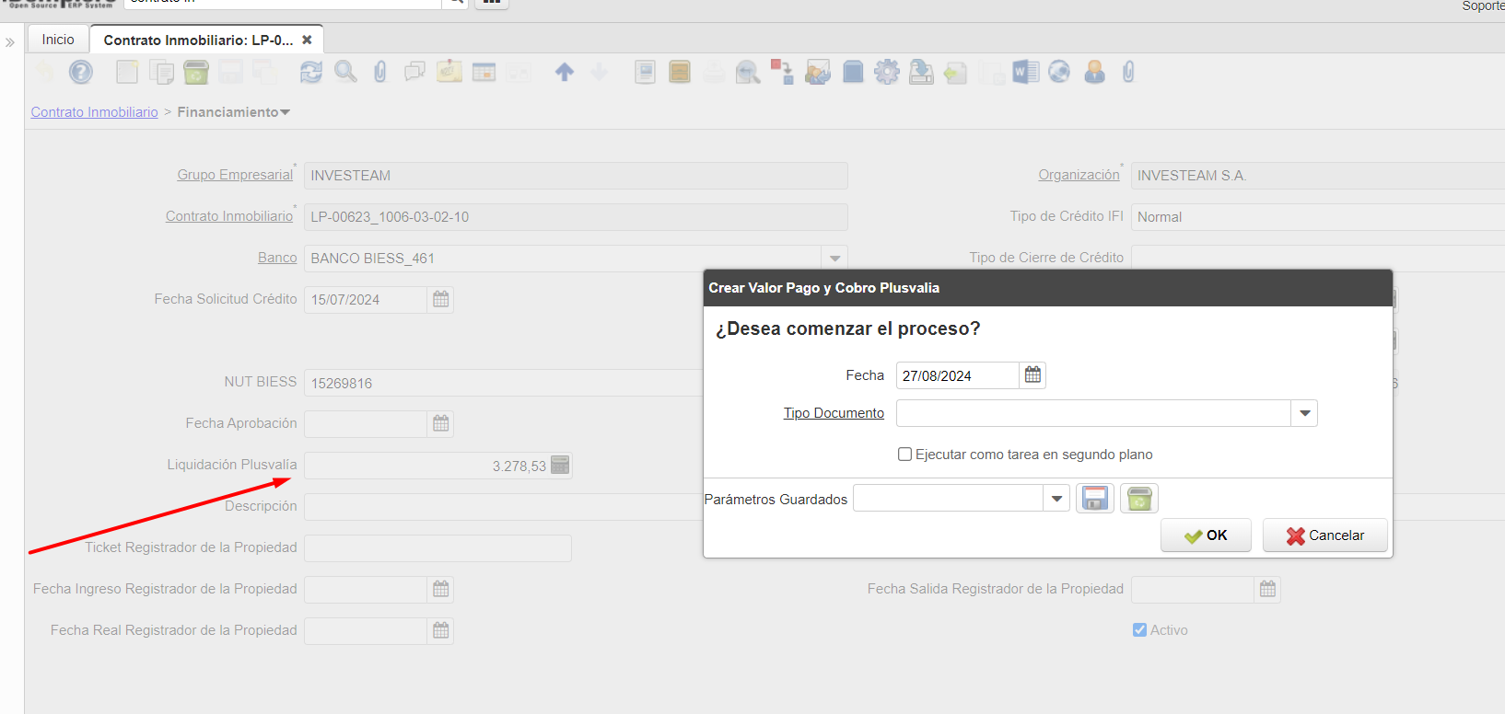Click the Refresh toolbar icon
Screen dimensions: 1505x714
[x=311, y=72]
